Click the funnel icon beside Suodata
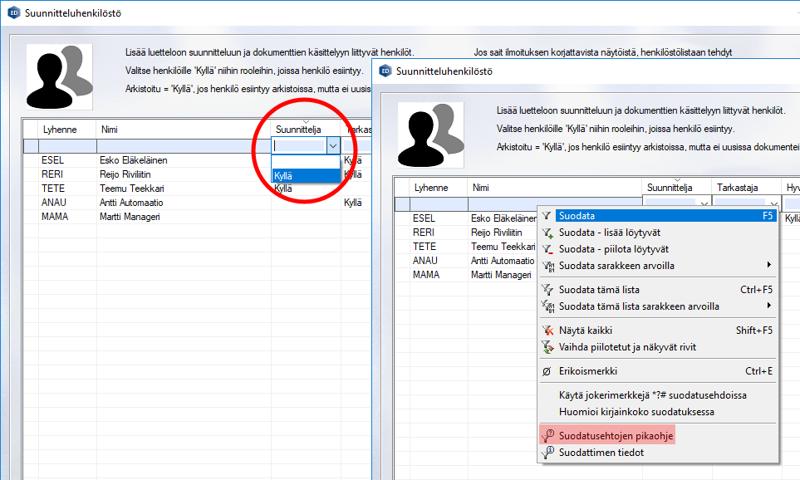Screen dimensions: 800x480 [x=547, y=216]
